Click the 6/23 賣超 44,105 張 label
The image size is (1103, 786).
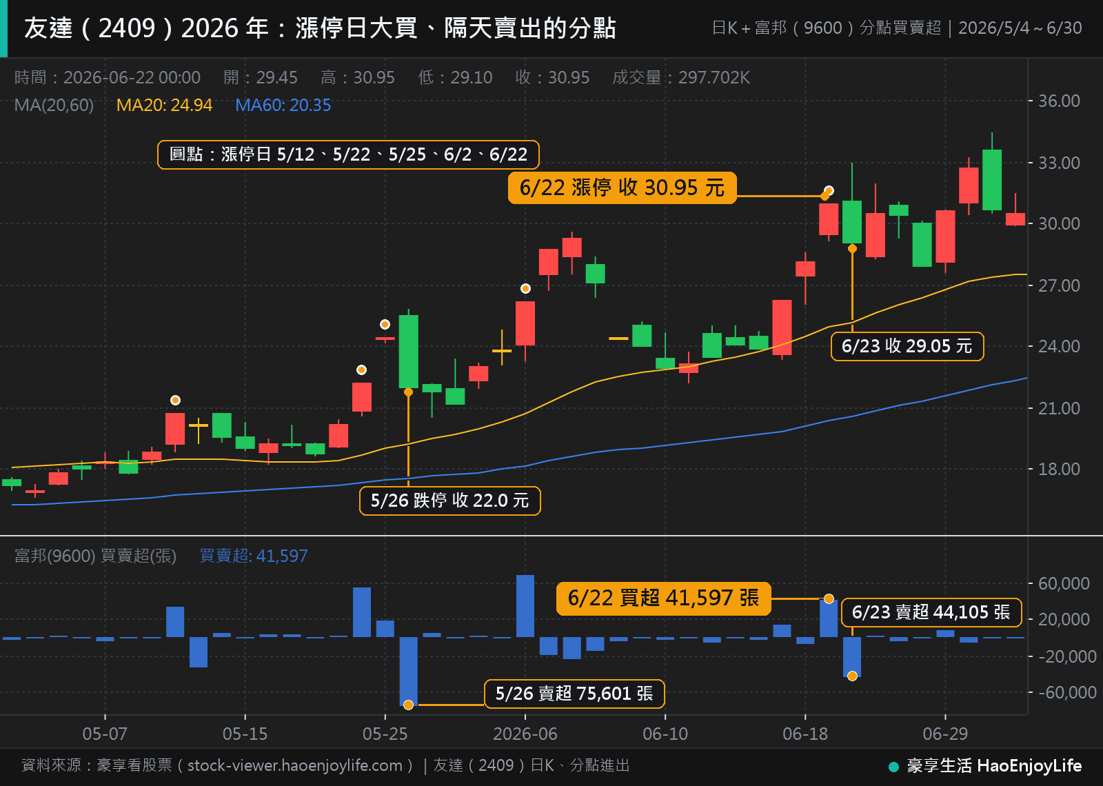[931, 612]
